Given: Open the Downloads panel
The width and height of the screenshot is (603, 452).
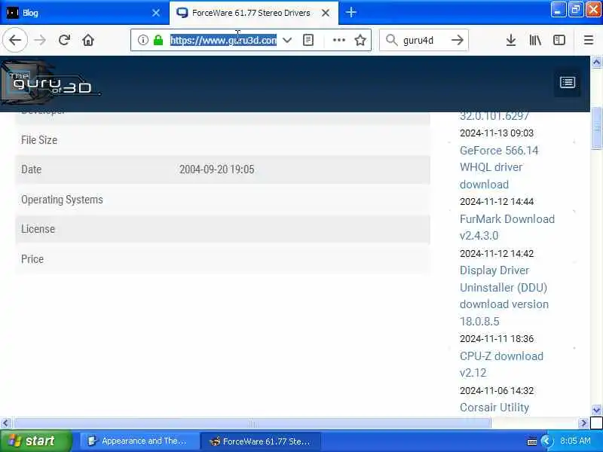Looking at the screenshot, I should (511, 40).
